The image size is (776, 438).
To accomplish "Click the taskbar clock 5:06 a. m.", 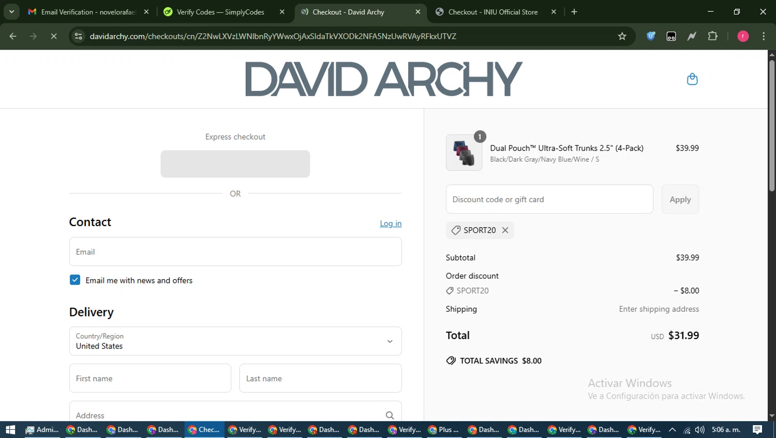I will click(726, 430).
